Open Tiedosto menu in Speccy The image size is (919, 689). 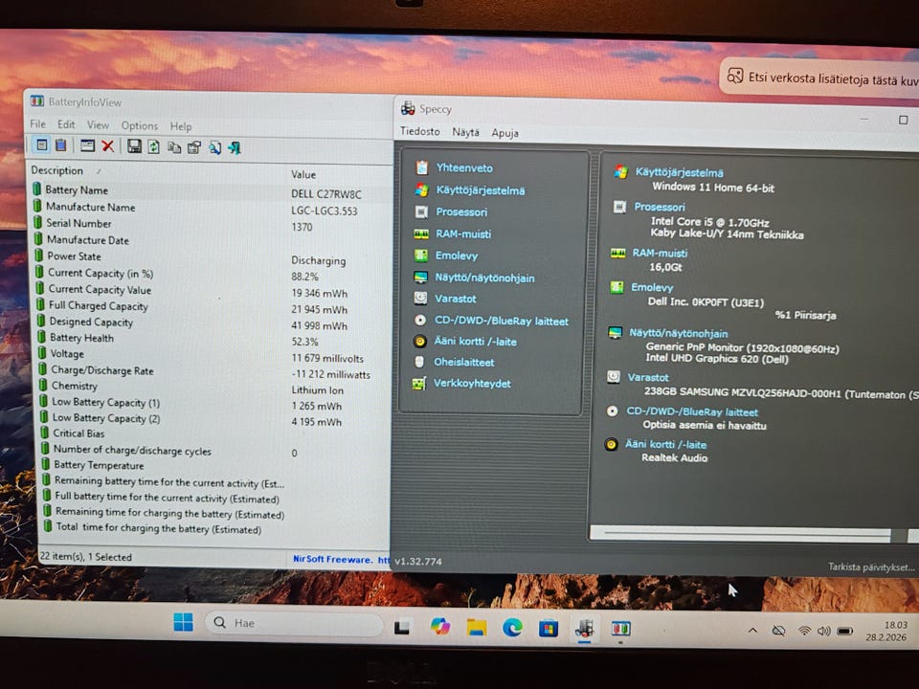[x=419, y=131]
